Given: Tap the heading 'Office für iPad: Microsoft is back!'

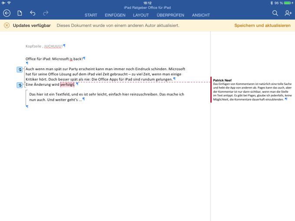Looking at the screenshot, I should [54, 59].
